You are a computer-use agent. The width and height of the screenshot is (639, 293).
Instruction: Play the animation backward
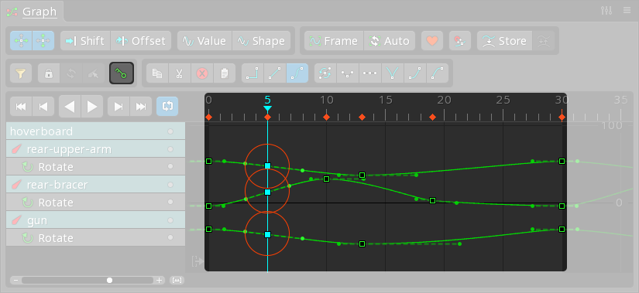(70, 107)
